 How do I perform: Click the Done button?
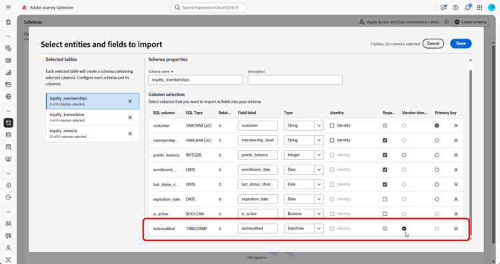click(461, 43)
